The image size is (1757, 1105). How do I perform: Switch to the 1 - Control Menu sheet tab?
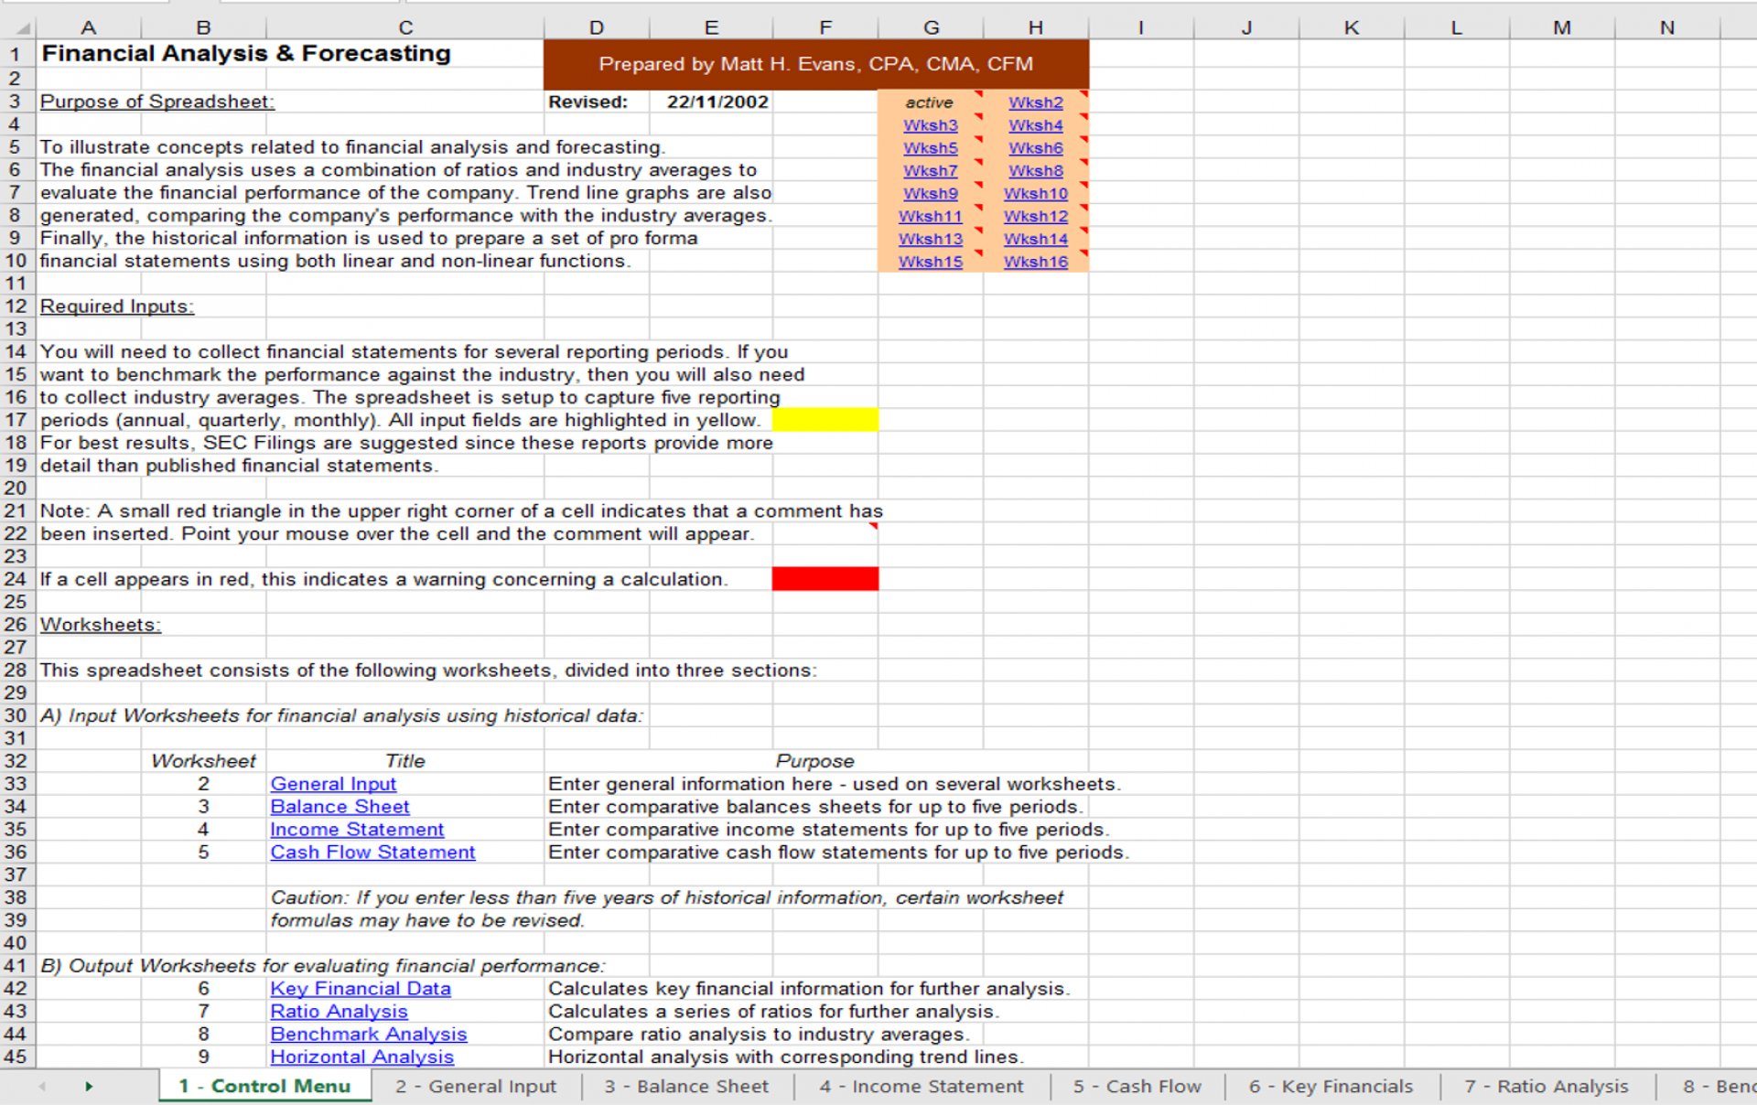(x=264, y=1086)
